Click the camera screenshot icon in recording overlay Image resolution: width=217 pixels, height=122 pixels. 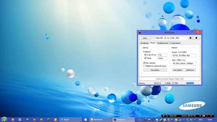pyautogui.click(x=203, y=116)
